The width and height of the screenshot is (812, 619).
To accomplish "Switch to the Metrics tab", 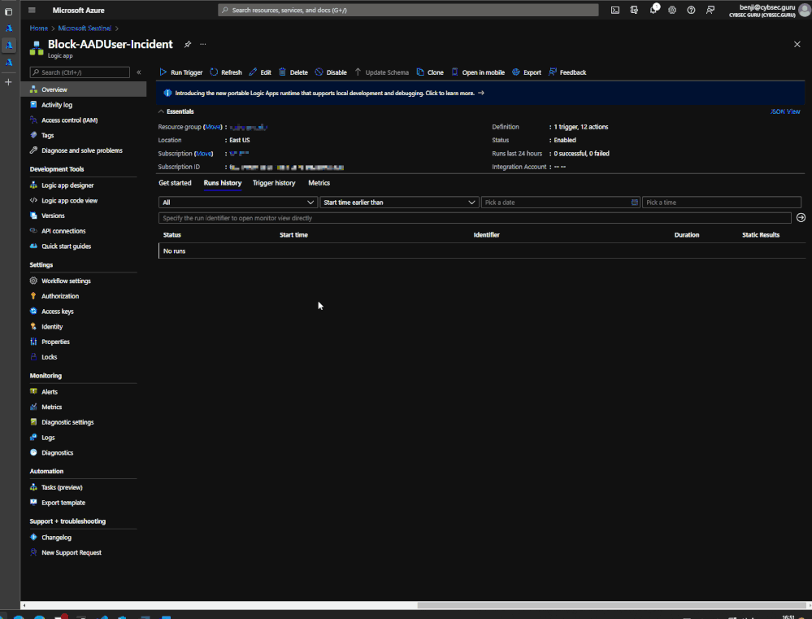I will [319, 183].
